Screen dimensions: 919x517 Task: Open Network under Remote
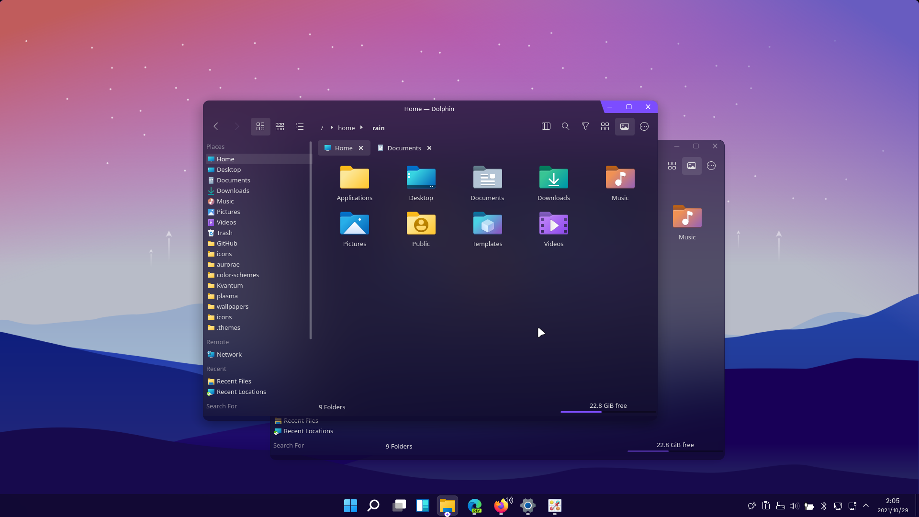point(258,354)
